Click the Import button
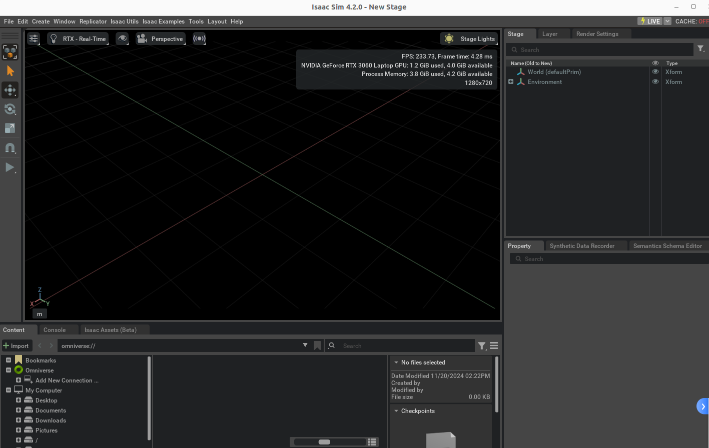709x448 pixels. pos(17,345)
